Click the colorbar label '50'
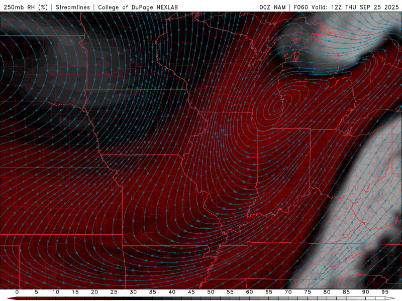The image size is (402, 301). pyautogui.click(x=211, y=292)
